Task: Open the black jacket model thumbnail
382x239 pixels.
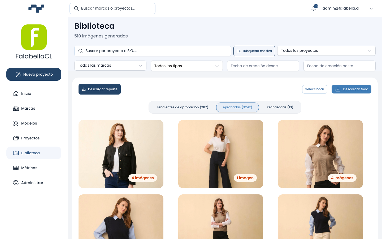Action: coord(121,154)
